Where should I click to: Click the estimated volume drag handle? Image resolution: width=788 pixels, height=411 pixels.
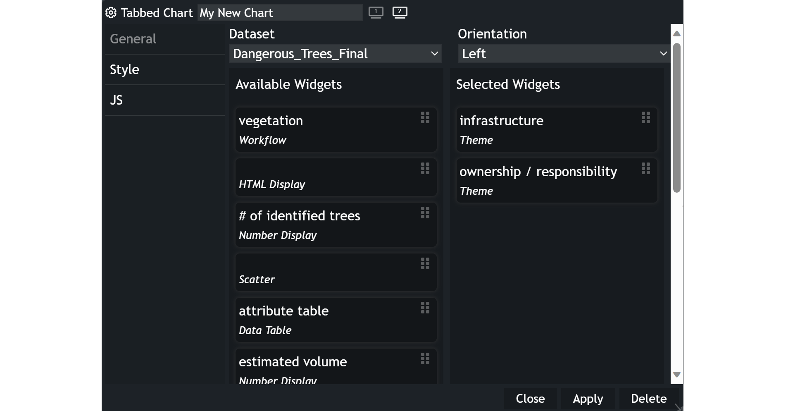click(x=425, y=359)
